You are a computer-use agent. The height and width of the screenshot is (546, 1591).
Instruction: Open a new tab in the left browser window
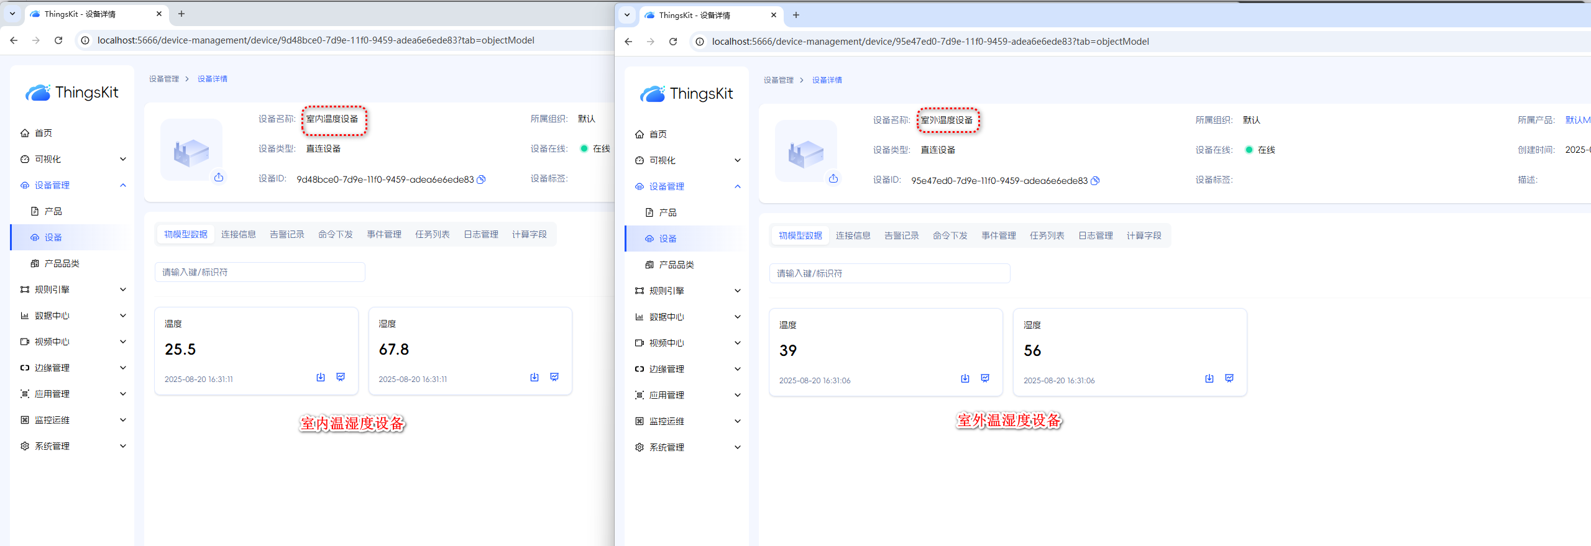pos(181,14)
